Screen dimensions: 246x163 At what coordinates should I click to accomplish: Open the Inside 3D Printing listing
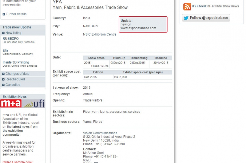click(16, 62)
